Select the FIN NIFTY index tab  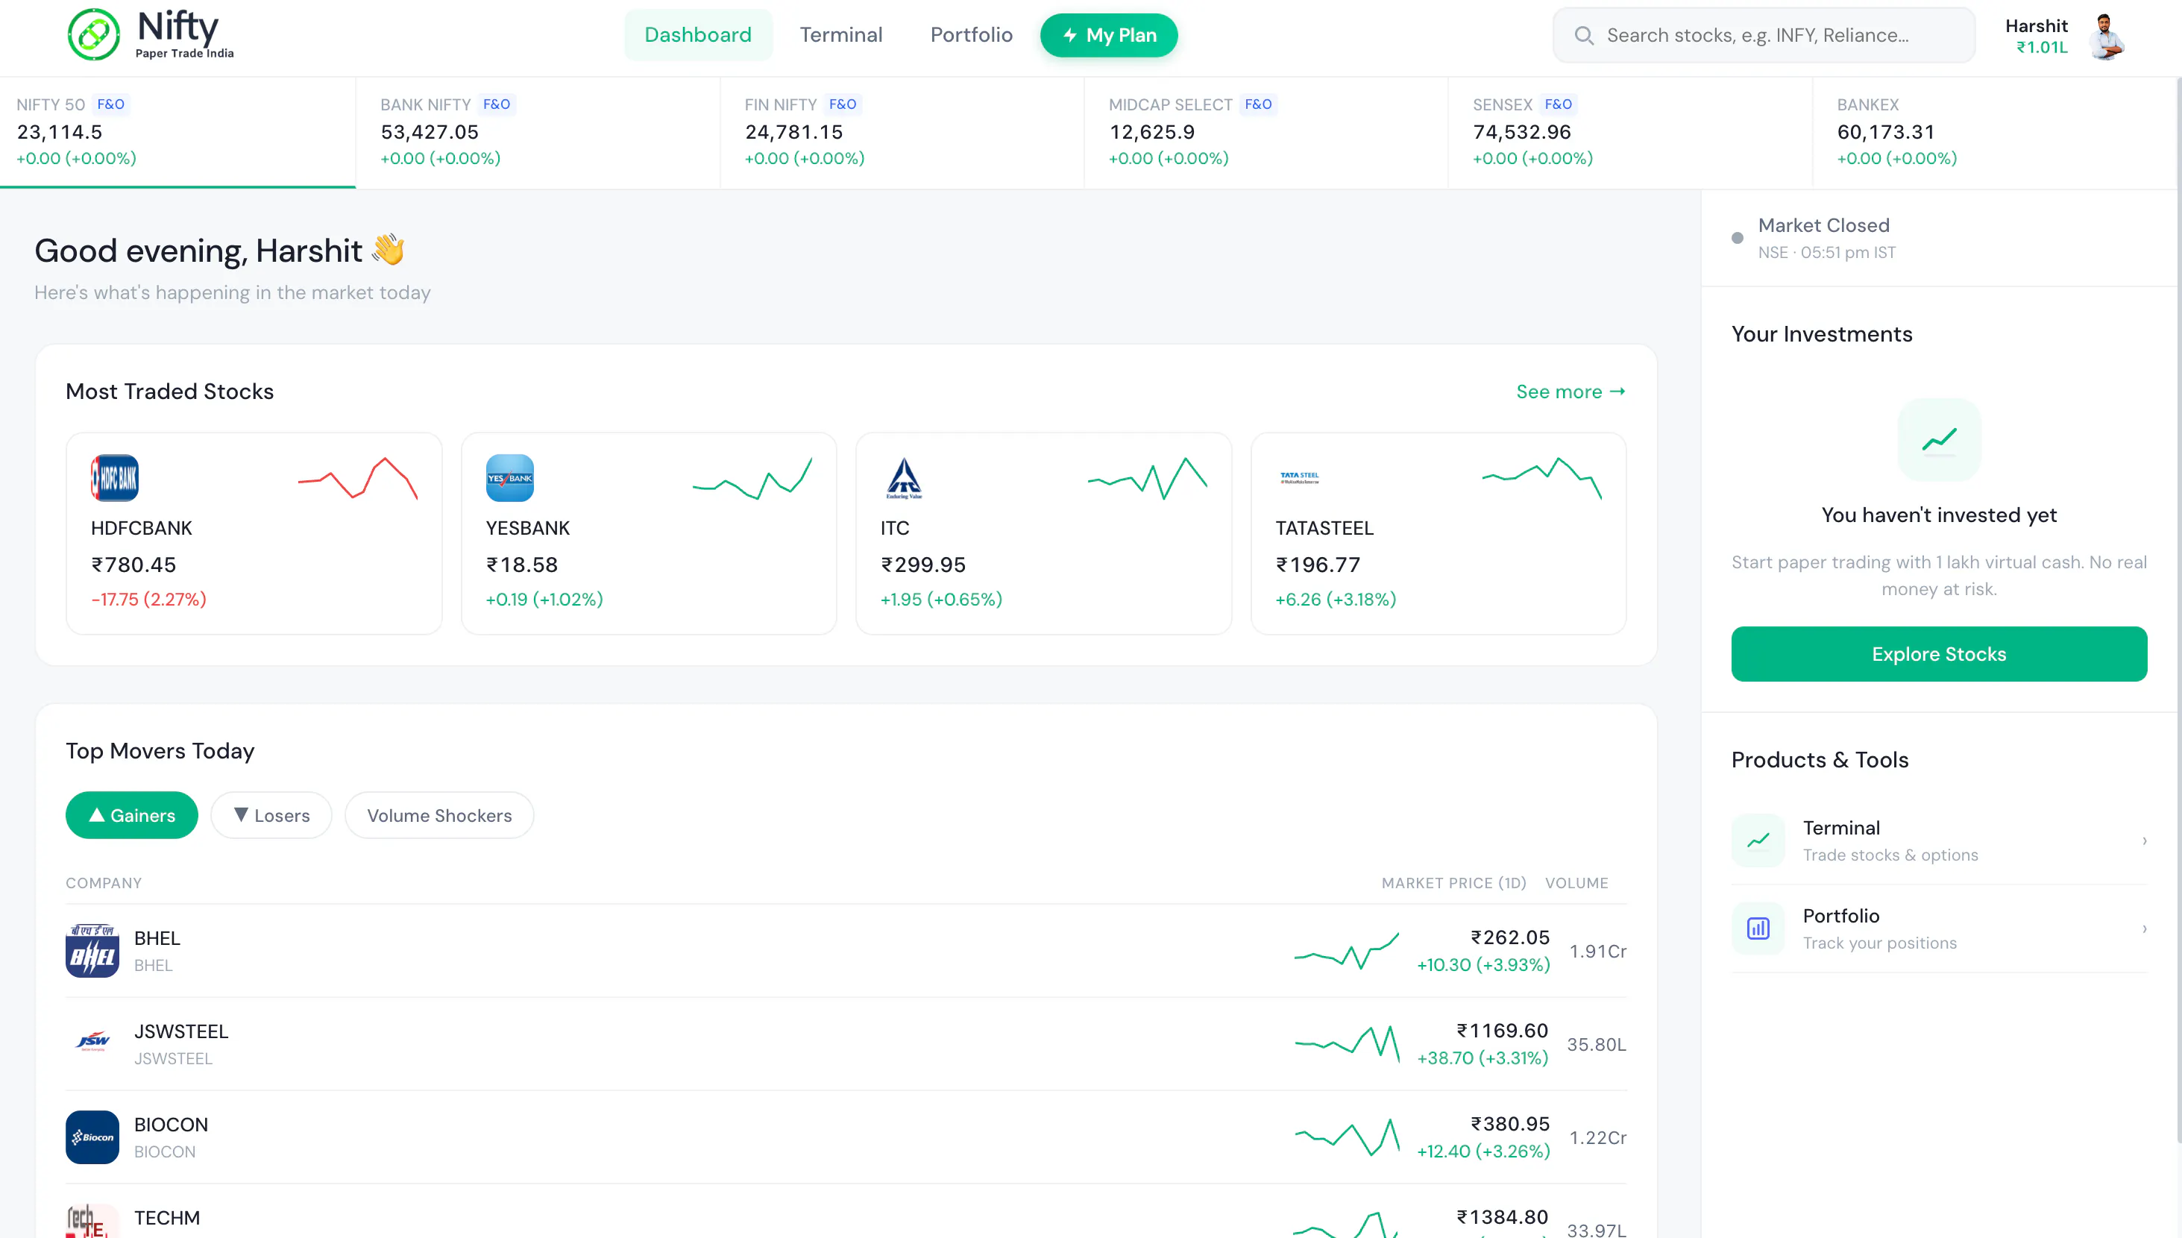tap(902, 132)
